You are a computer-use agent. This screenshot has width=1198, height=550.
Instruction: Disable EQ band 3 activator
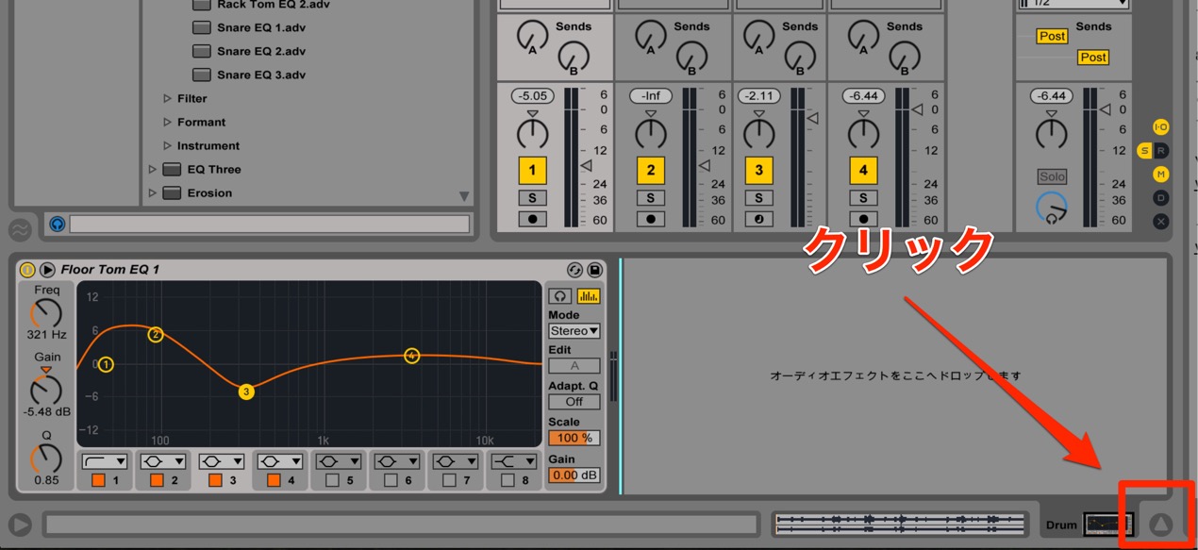(x=215, y=480)
